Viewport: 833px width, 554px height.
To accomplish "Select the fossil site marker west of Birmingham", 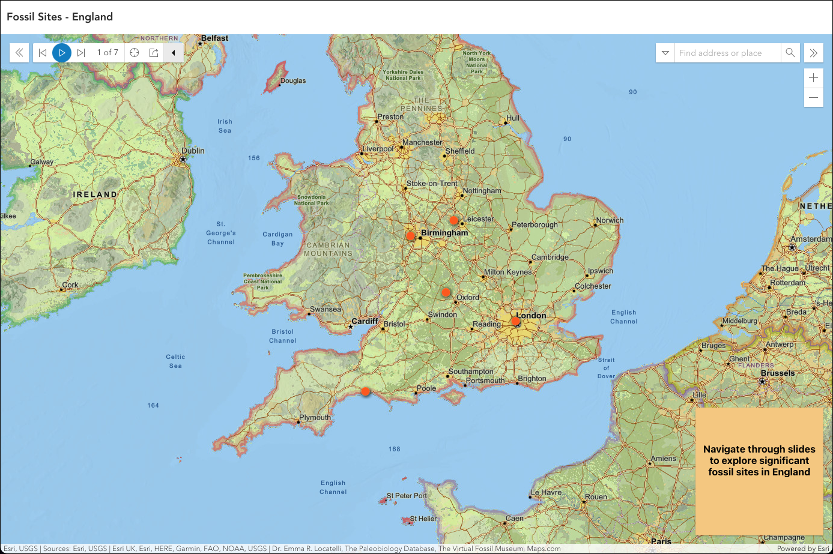I will 411,236.
